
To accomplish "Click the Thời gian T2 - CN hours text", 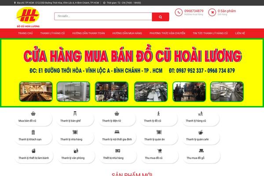I will pos(124,3).
